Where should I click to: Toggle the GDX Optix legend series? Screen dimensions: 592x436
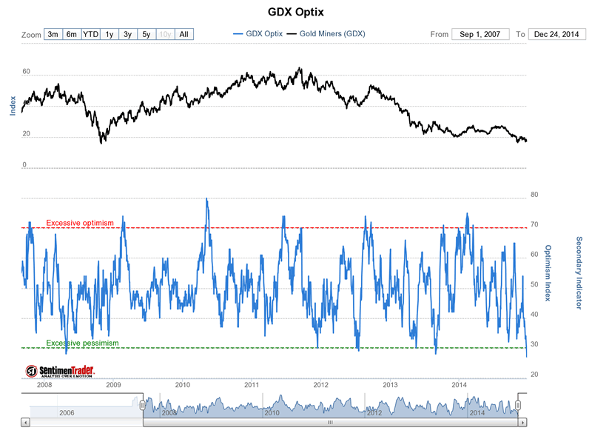[x=258, y=33]
